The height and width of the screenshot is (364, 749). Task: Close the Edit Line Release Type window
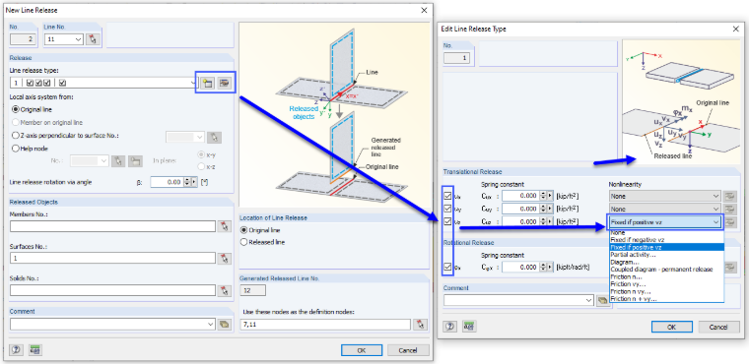[x=736, y=30]
